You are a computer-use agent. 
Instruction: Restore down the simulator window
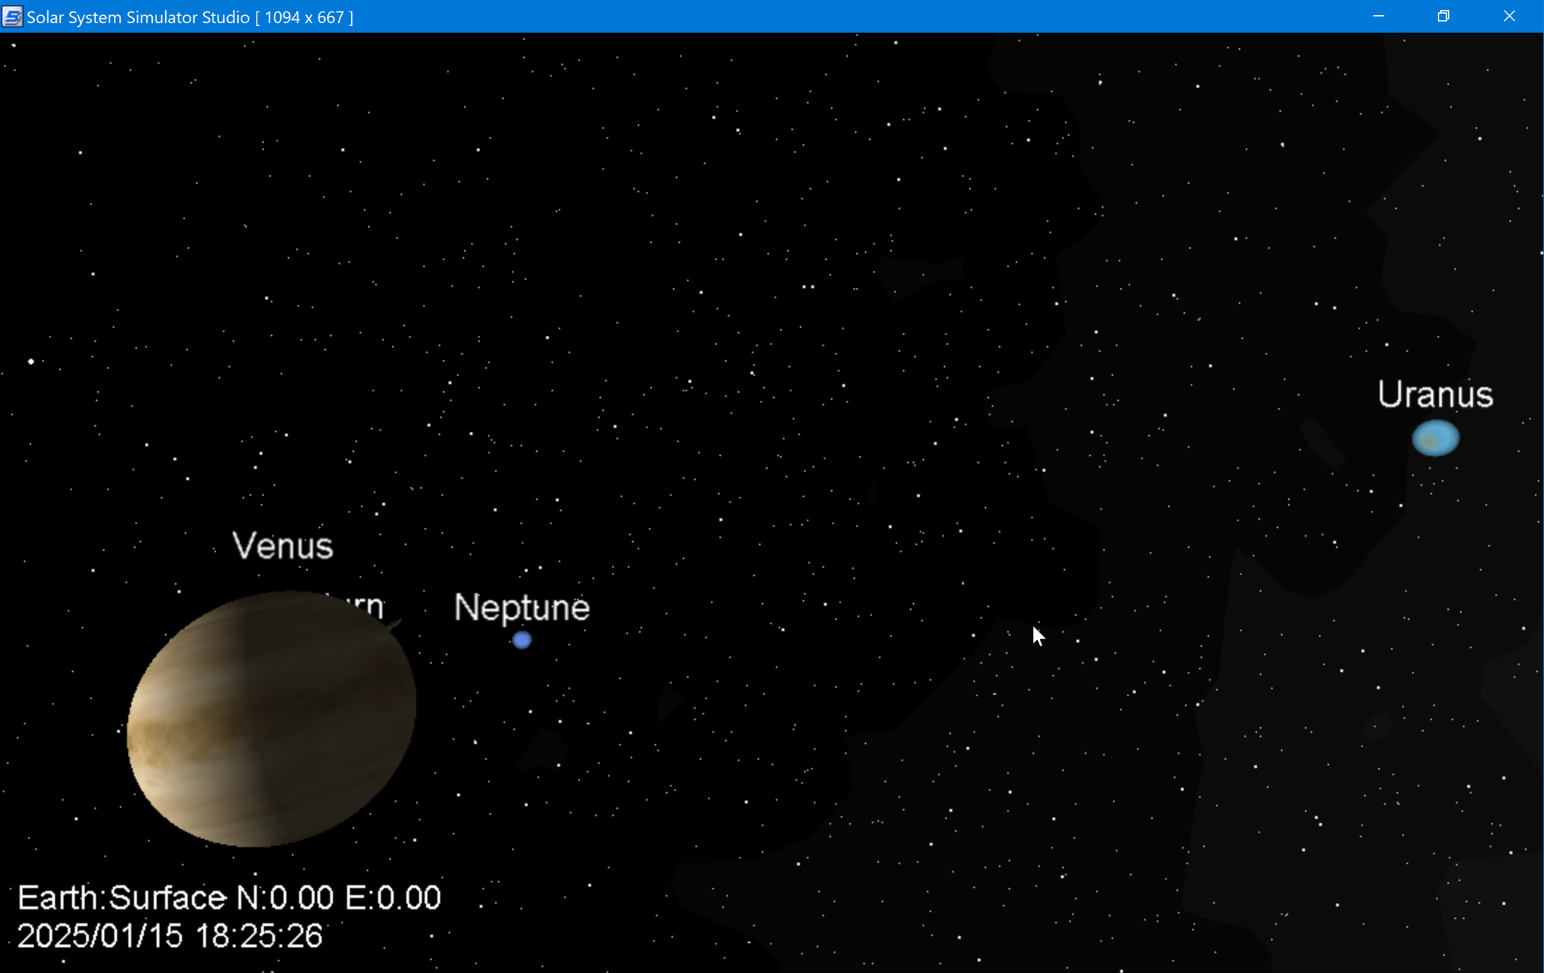point(1443,17)
